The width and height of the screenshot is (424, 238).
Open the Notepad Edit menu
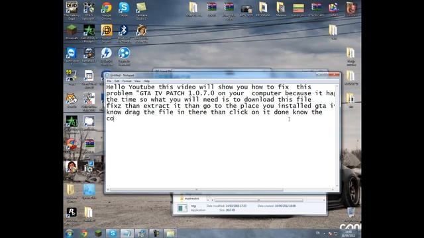[x=117, y=81]
